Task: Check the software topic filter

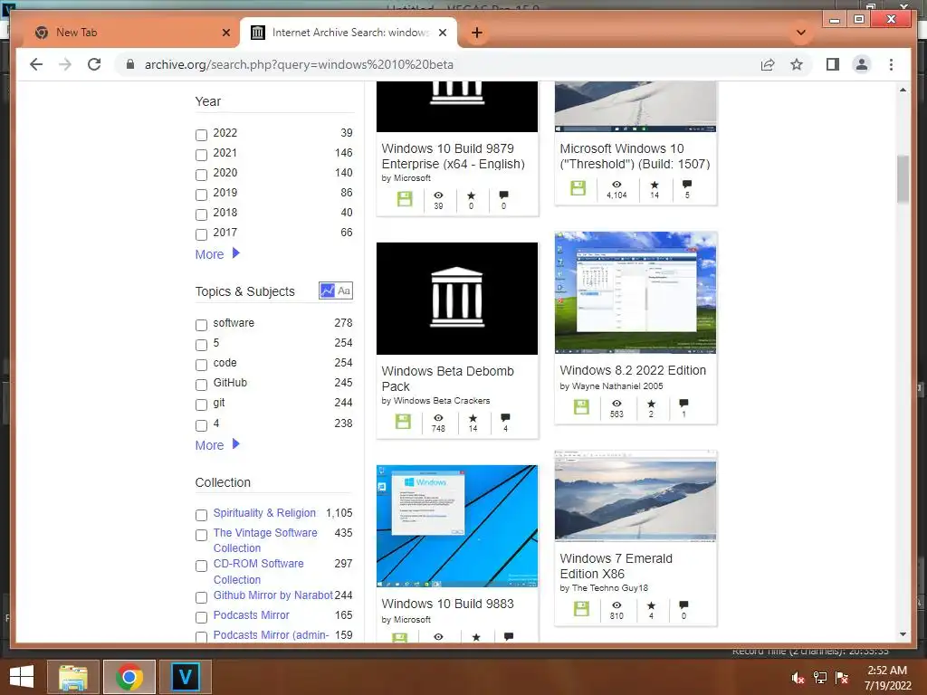Action: coord(201,325)
